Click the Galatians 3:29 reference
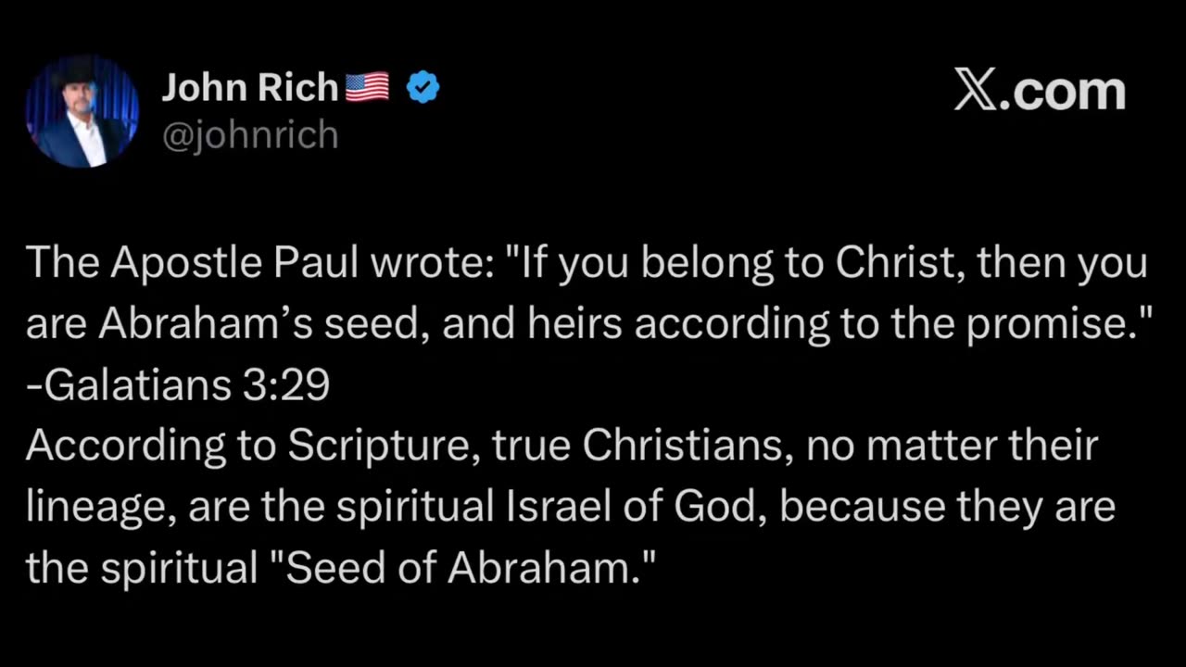This screenshot has height=667, width=1186. [178, 385]
